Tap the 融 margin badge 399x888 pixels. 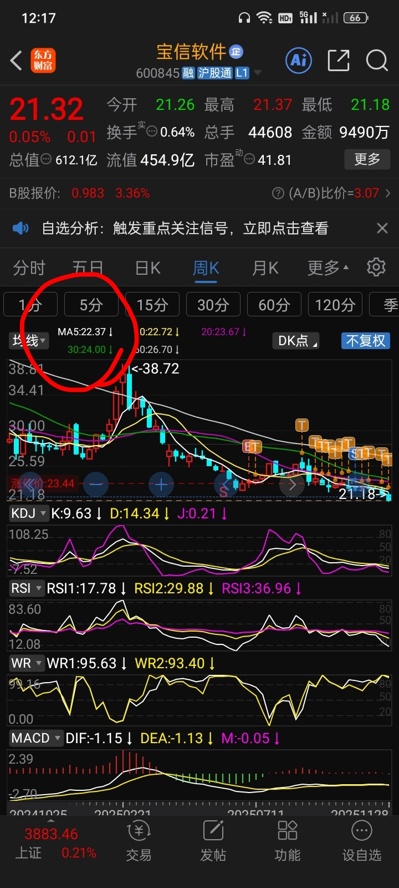click(x=188, y=73)
